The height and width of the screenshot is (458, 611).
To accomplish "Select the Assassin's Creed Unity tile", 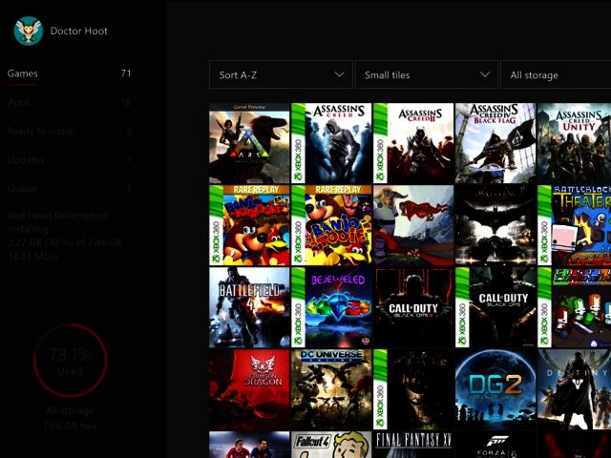I will point(575,143).
